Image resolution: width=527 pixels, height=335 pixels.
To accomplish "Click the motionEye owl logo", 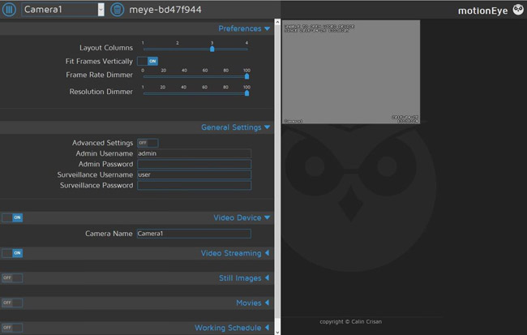I will tap(518, 10).
